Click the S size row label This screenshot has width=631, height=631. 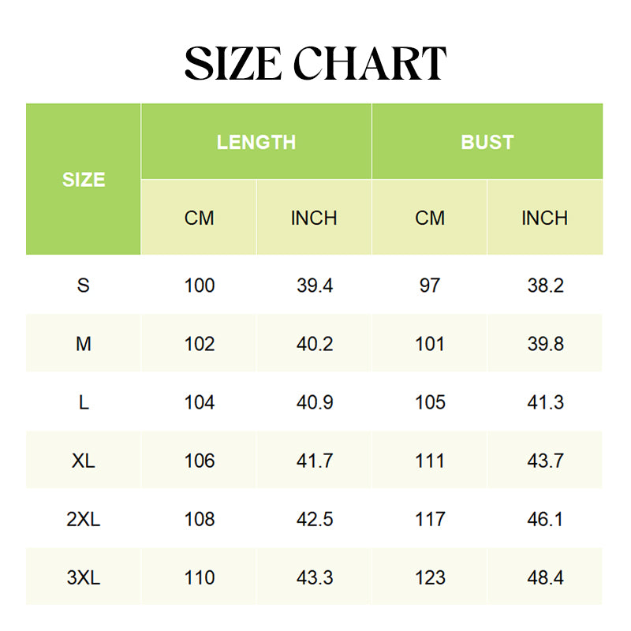click(x=84, y=286)
